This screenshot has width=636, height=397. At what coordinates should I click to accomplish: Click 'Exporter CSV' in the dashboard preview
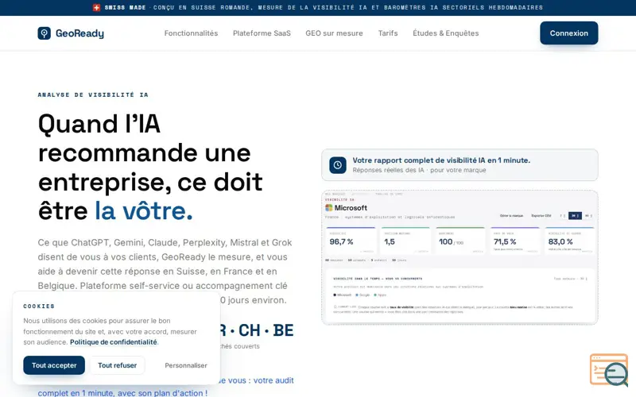(x=541, y=216)
